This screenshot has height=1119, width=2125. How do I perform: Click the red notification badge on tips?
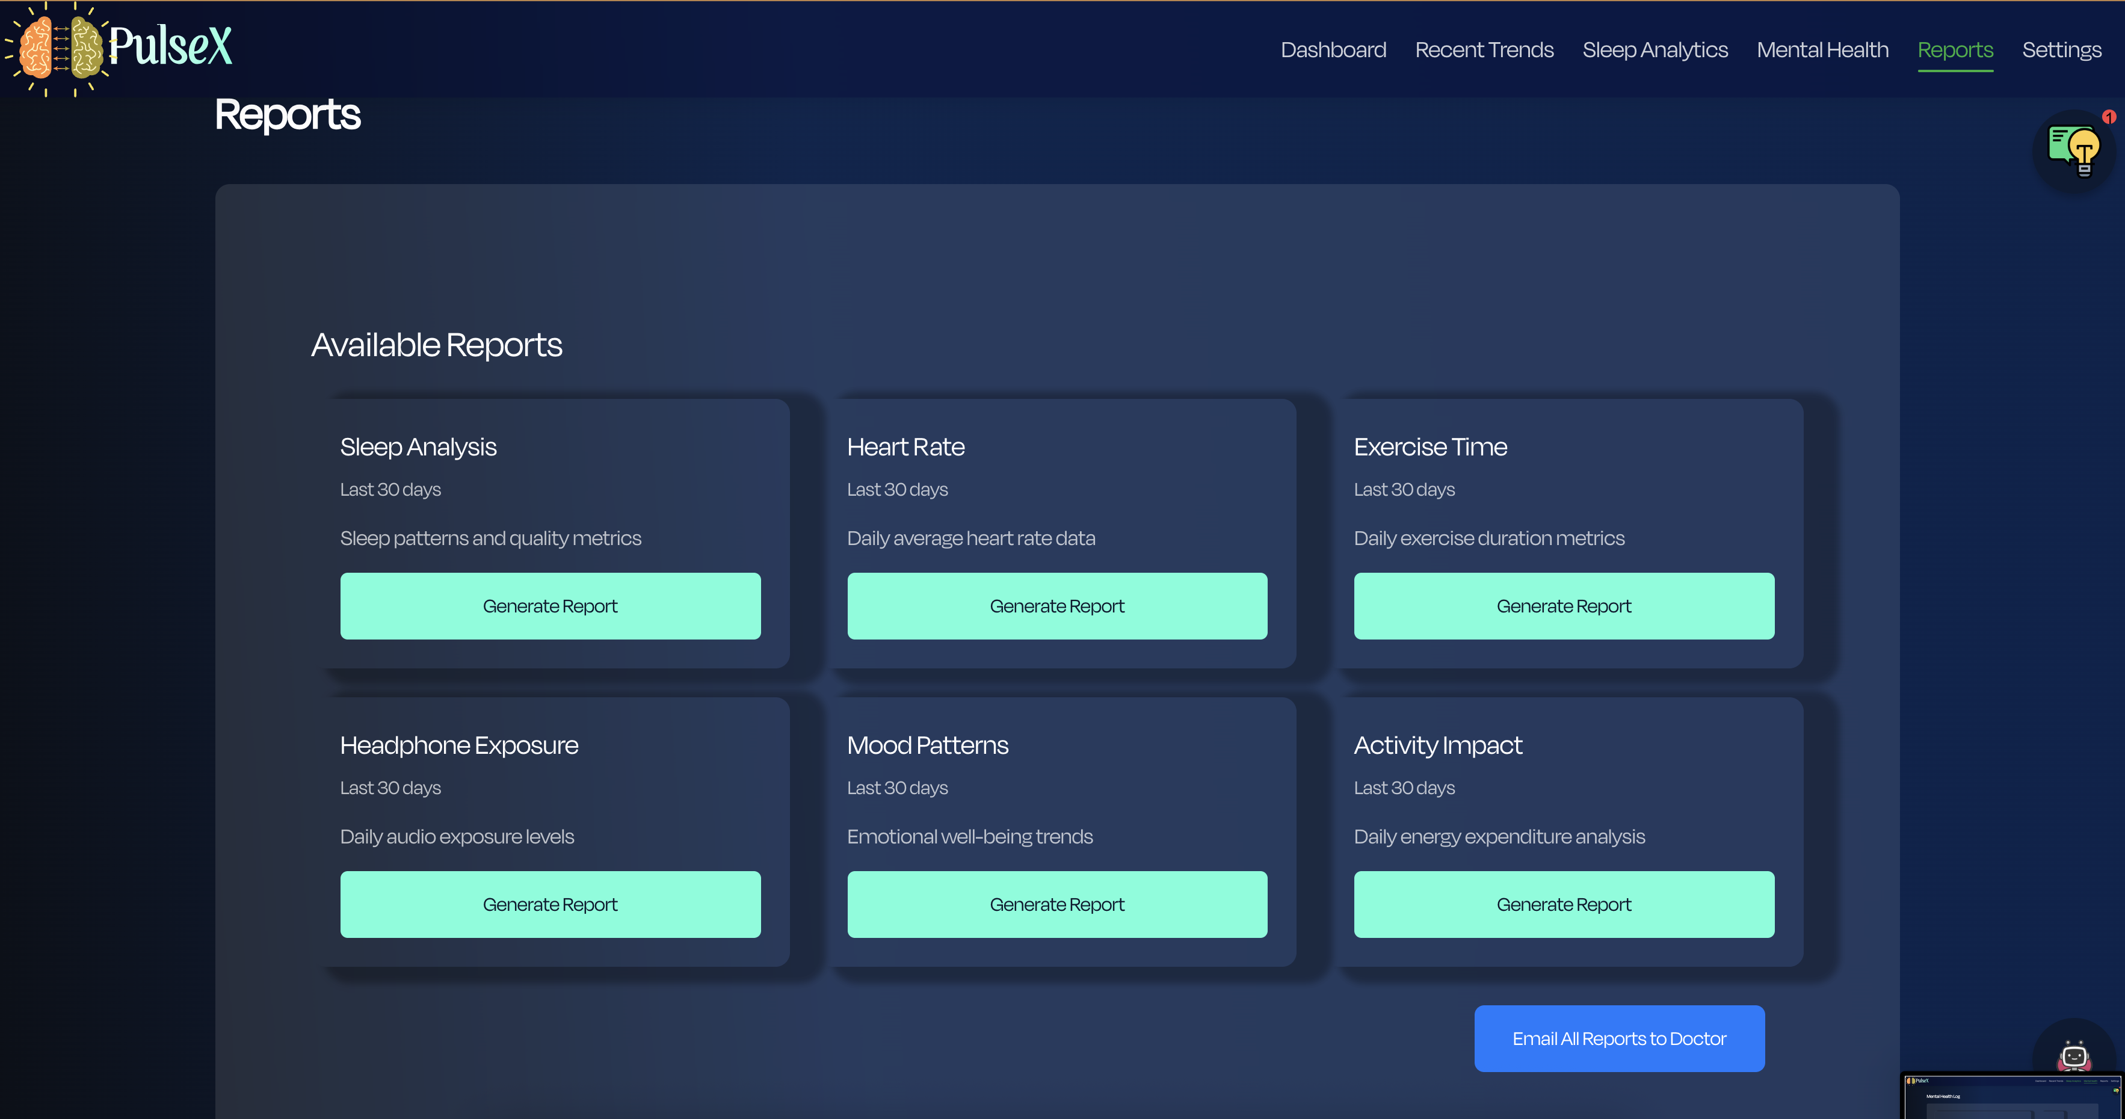point(2109,117)
